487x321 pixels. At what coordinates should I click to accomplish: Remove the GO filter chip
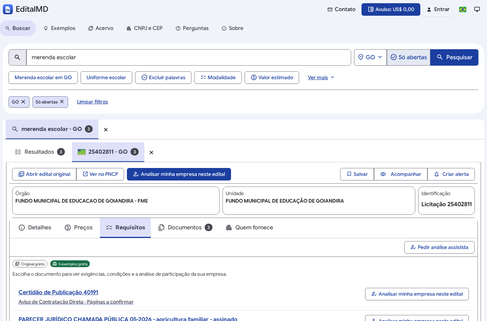coord(23,102)
